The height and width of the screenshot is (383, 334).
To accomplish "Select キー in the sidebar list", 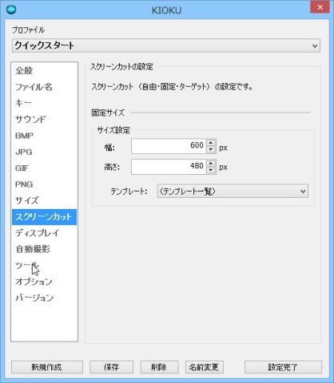I will tap(44, 103).
